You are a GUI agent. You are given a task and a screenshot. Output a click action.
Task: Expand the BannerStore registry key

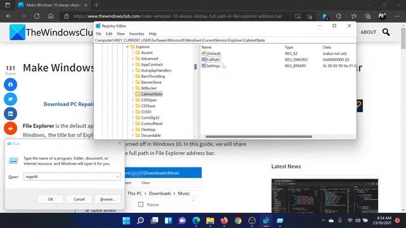(133, 82)
